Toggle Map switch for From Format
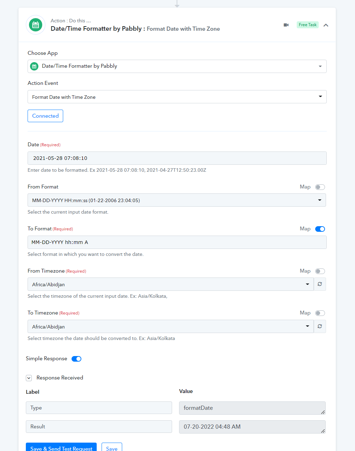The height and width of the screenshot is (451, 355). coord(320,187)
